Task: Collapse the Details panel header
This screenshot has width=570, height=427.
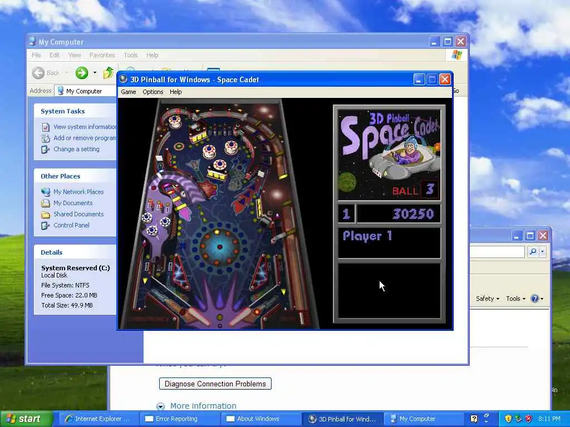Action: click(75, 252)
